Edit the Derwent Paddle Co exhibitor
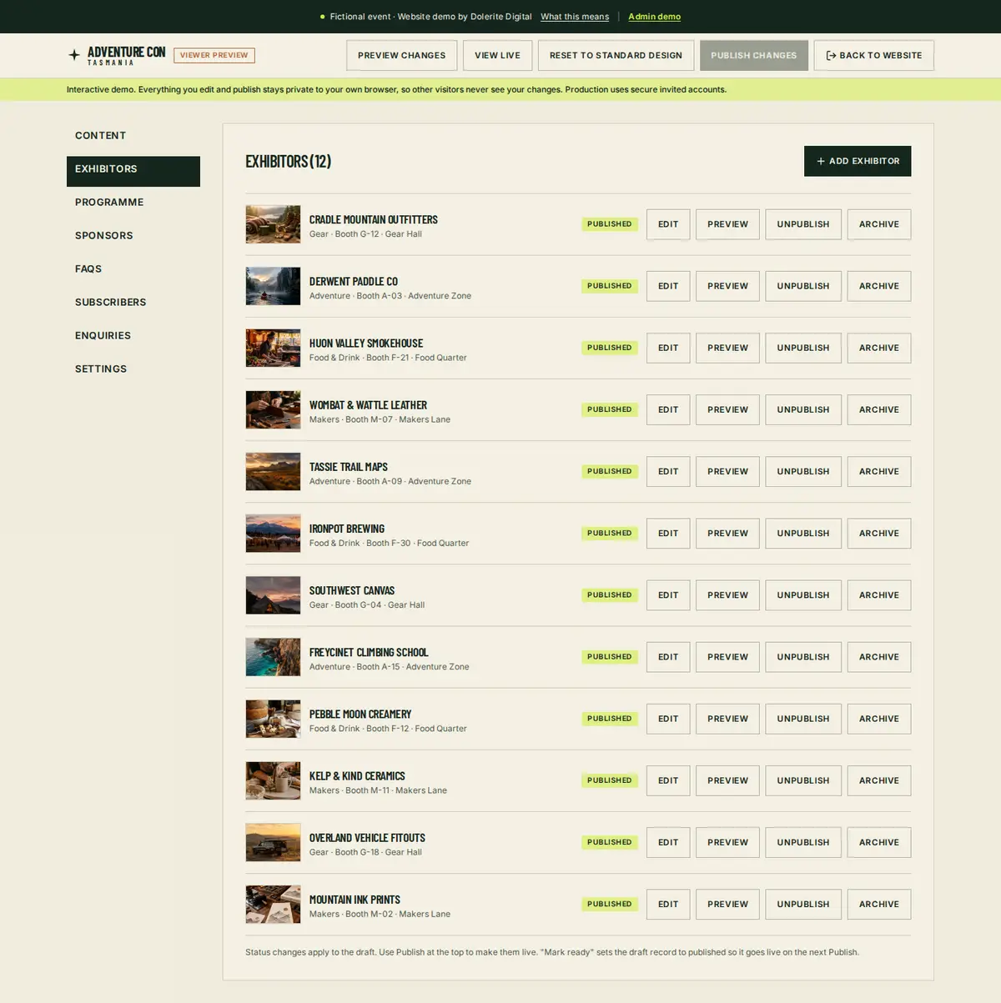The width and height of the screenshot is (1001, 1003). click(668, 286)
